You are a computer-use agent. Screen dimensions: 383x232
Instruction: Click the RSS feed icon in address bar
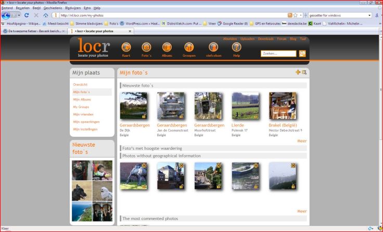[290, 15]
